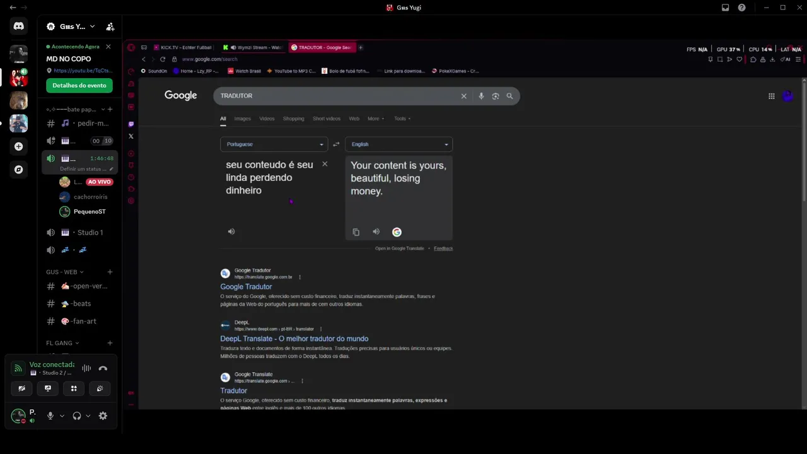The image size is (807, 454).
Task: Open Discord direct messages home icon
Action: tap(18, 26)
